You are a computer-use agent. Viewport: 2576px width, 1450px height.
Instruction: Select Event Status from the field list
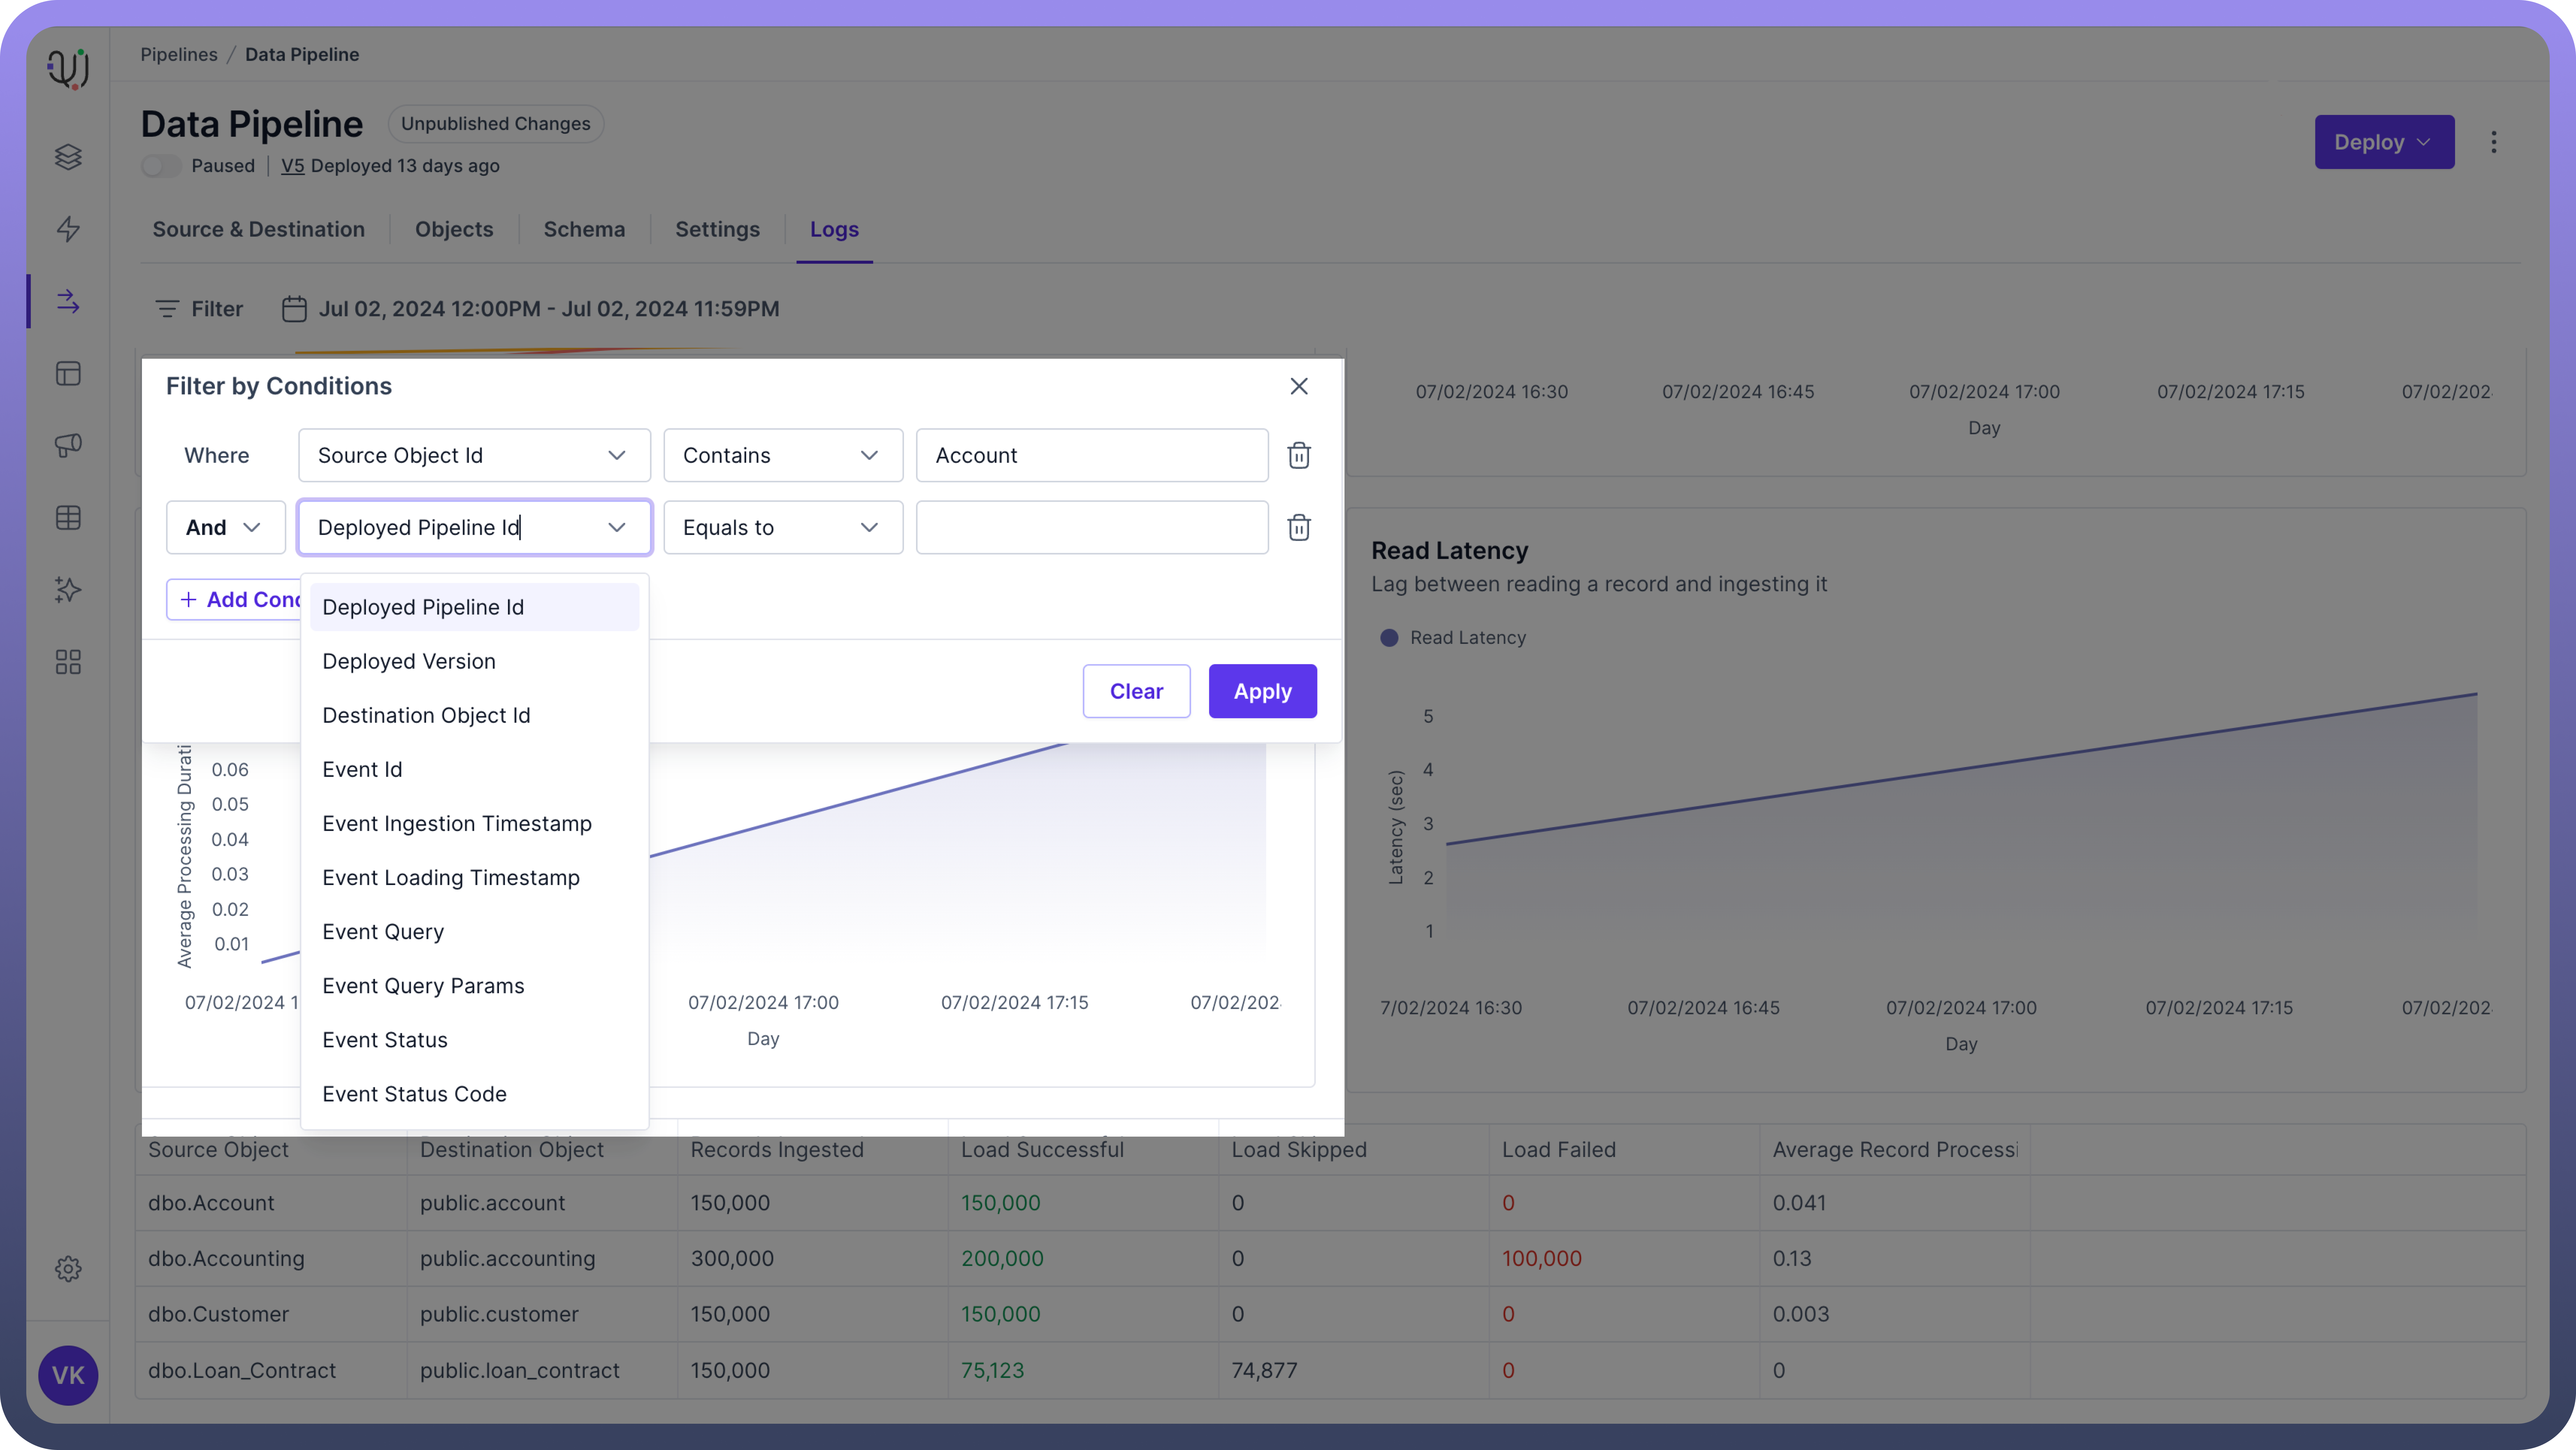click(385, 1040)
